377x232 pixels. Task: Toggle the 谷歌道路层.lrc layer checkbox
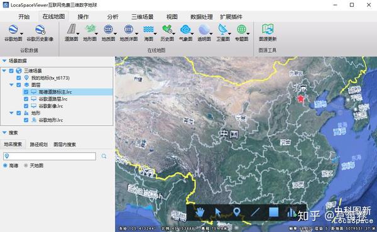click(x=26, y=99)
